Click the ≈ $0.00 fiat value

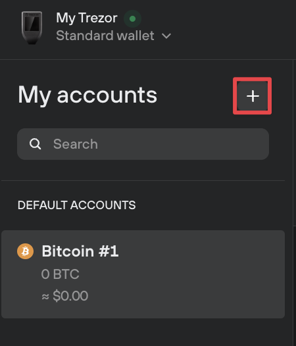pyautogui.click(x=65, y=296)
